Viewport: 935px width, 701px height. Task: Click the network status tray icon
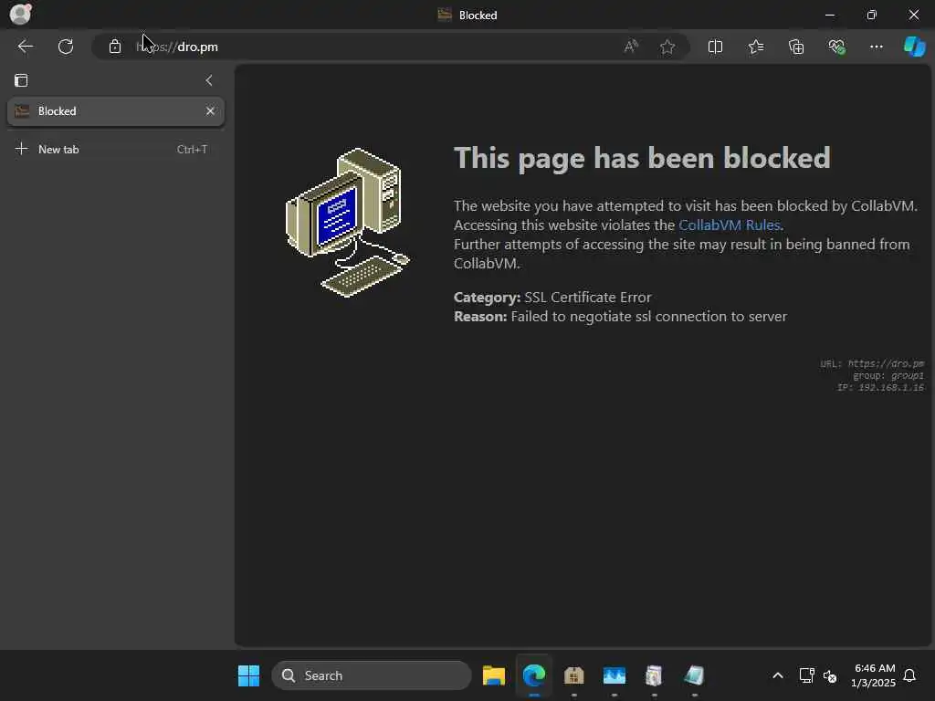[806, 675]
